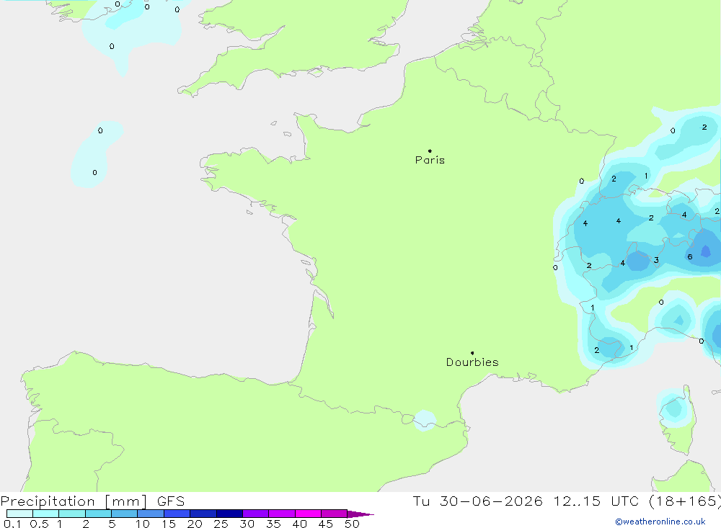This screenshot has height=528, width=721.
Task: Pick the legend swatch between 35 and 40
Action: point(282,514)
